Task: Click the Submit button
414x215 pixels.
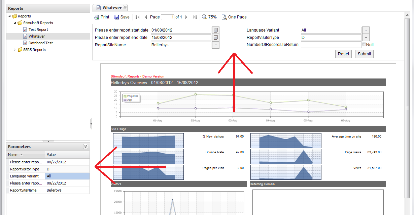Action: point(364,54)
